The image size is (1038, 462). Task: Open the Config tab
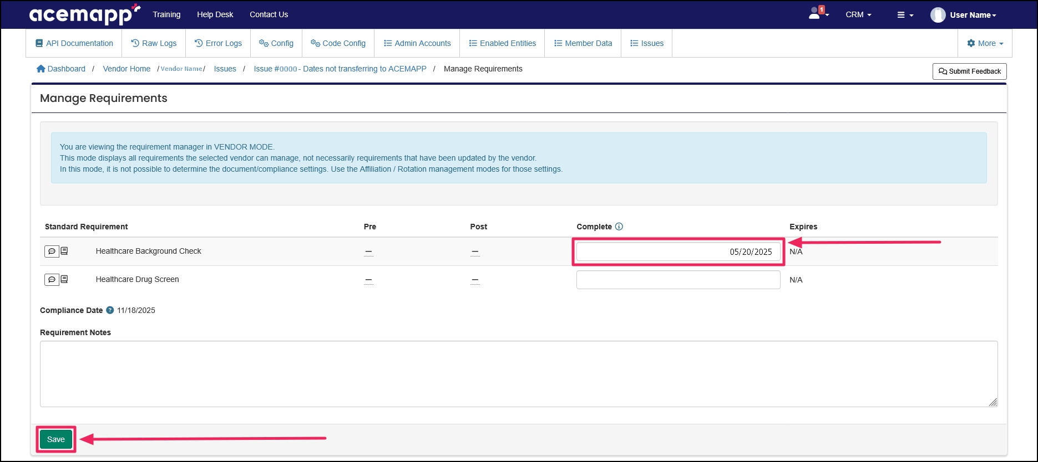coord(276,43)
